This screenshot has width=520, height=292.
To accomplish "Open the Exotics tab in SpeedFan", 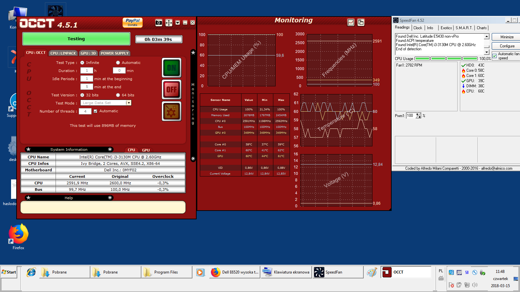I will [446, 28].
